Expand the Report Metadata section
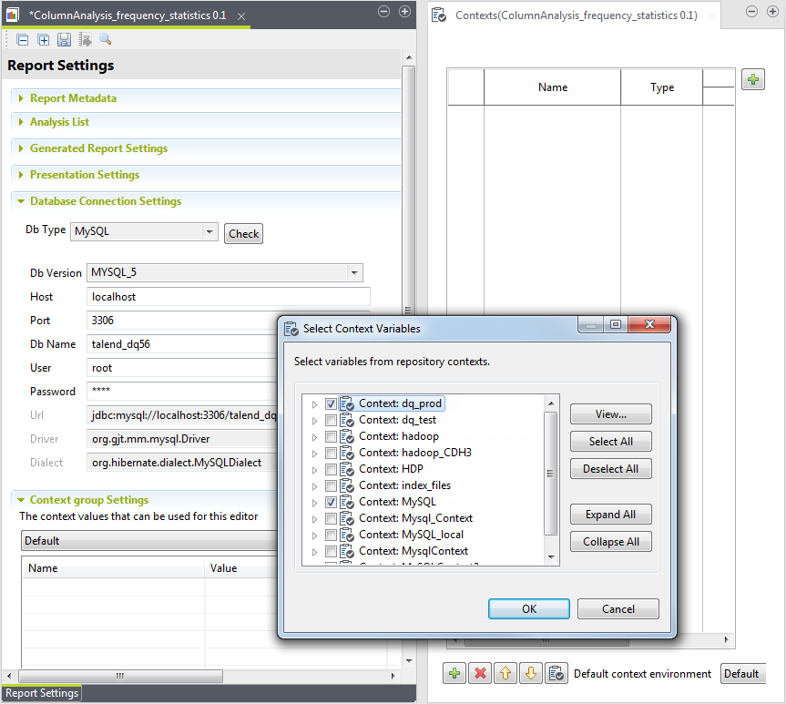This screenshot has width=786, height=704. coord(73,98)
